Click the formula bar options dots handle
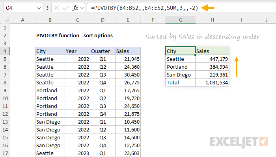 click(x=47, y=8)
